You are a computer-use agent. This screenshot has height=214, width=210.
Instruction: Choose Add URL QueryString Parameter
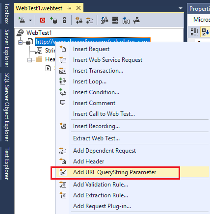pos(114,172)
